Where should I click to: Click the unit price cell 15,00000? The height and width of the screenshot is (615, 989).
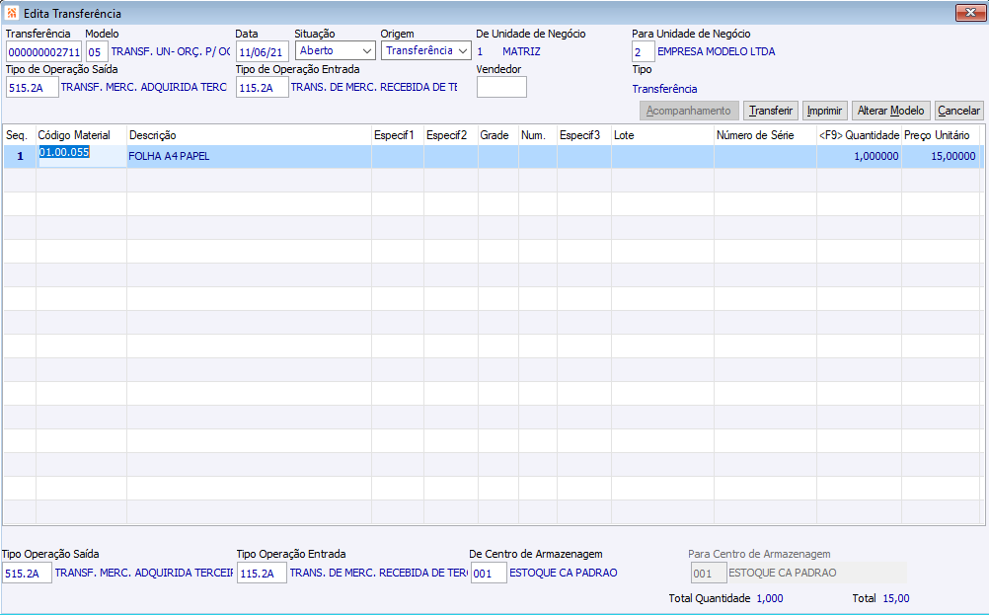coord(941,156)
